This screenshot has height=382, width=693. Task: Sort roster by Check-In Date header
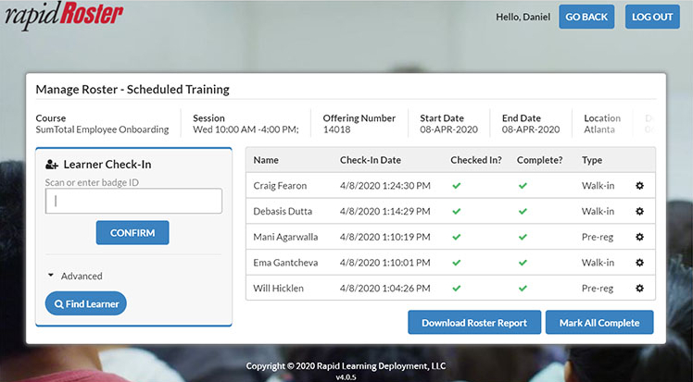[370, 160]
